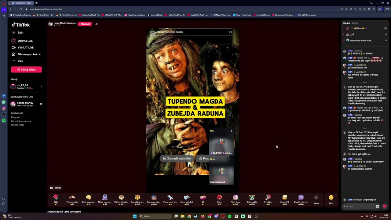Send the Zlaté boxerské gift
The height and width of the screenshot is (220, 391).
point(88,199)
